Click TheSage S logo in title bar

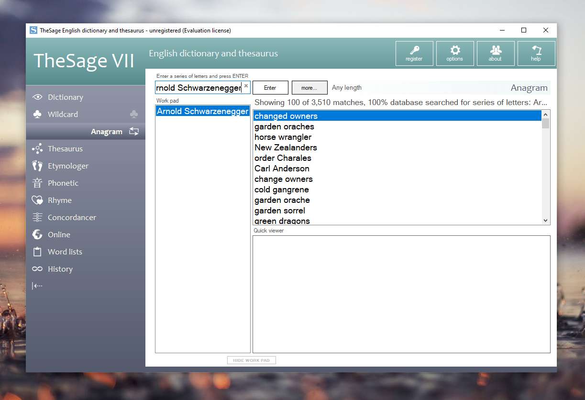(x=33, y=30)
